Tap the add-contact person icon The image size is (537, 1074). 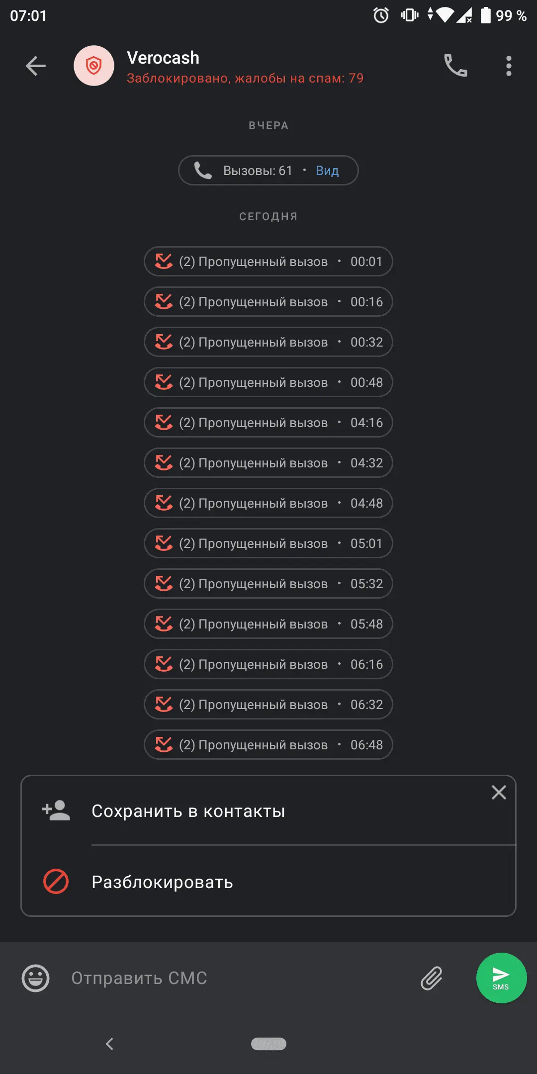(x=56, y=810)
